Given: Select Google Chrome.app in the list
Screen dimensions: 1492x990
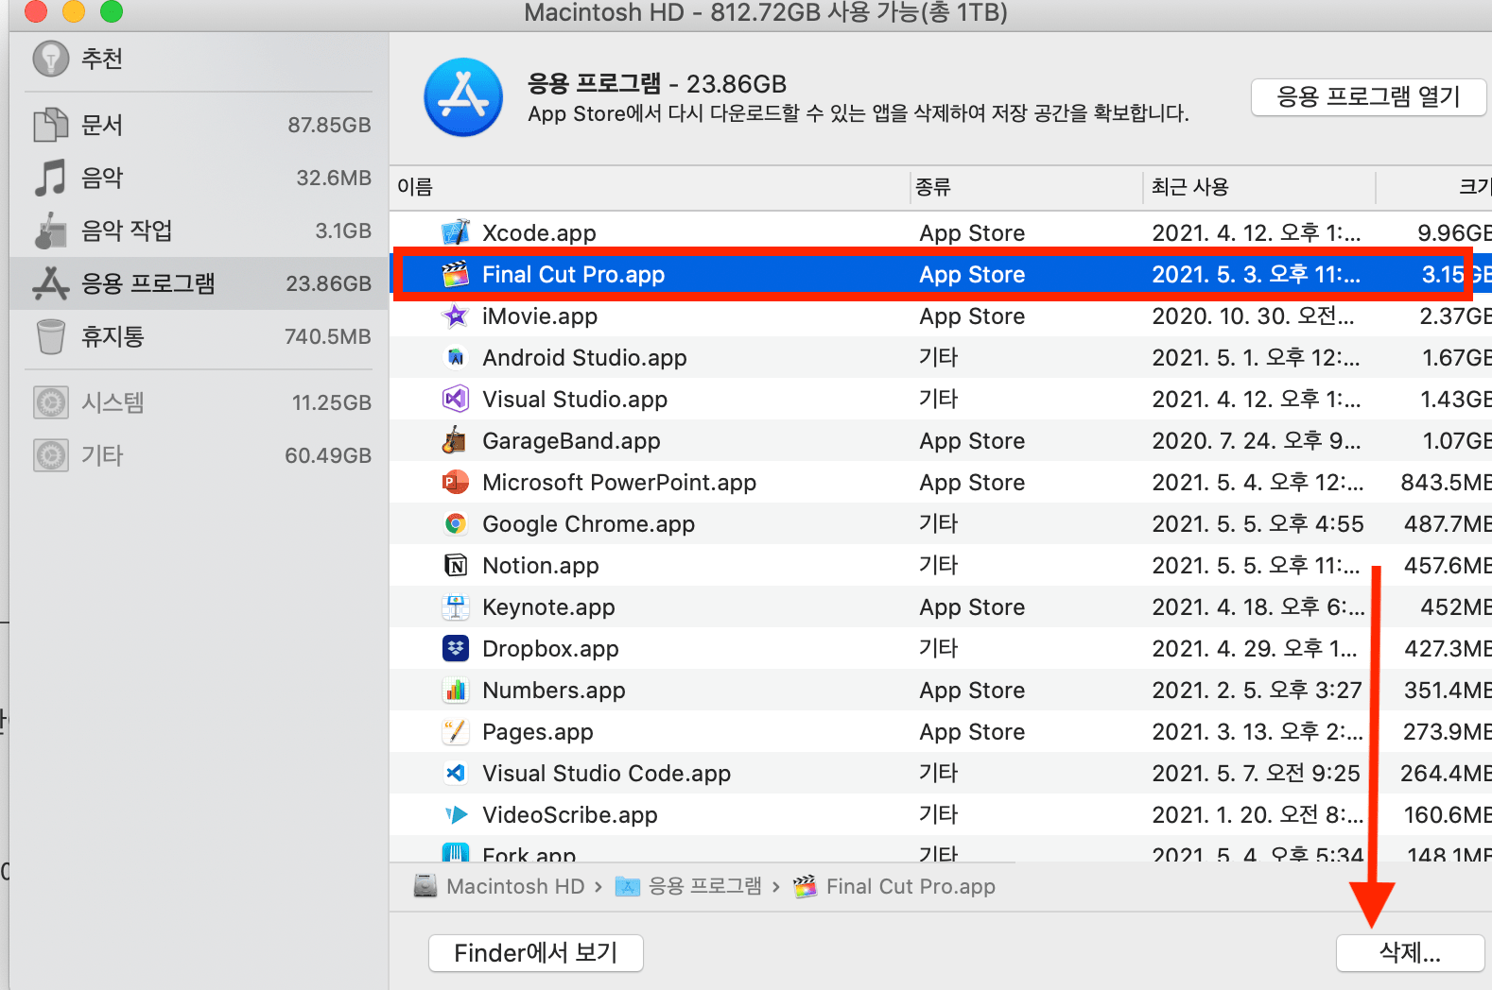Looking at the screenshot, I should click(x=588, y=523).
